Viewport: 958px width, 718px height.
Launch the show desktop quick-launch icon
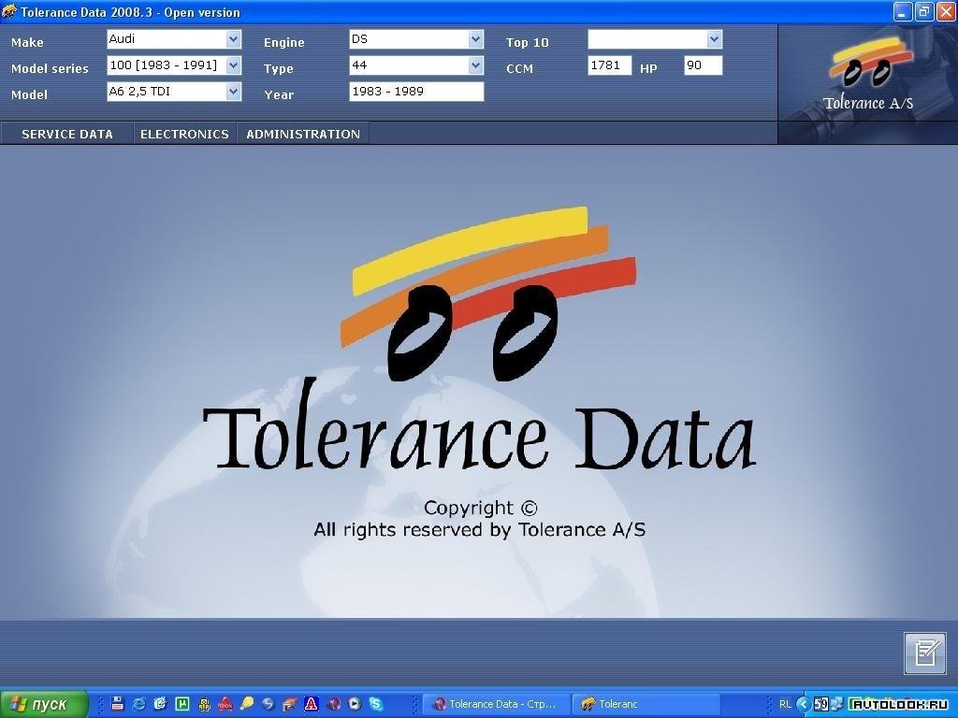tap(161, 704)
